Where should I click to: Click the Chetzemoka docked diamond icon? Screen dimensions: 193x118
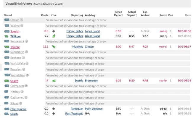point(54,109)
